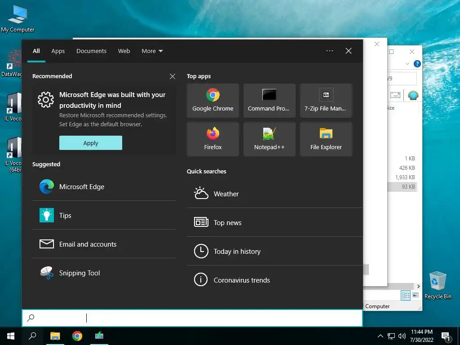This screenshot has width=460, height=345.
Task: Select 1,933 KB row in background window
Action: (402, 177)
